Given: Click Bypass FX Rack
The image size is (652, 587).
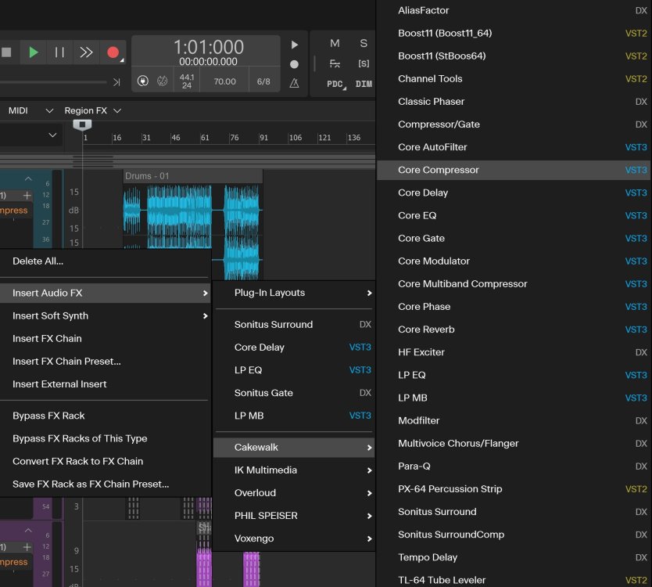Looking at the screenshot, I should (x=106, y=416).
